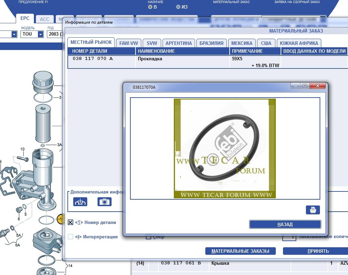Select the 'ИЗ' availability radio button
Screen dimensions: 348x275
tap(178, 7)
